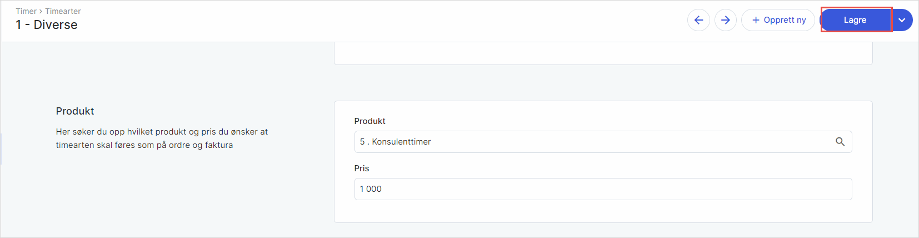Image resolution: width=919 pixels, height=238 pixels.
Task: Click blank space below Pris in Produkt card
Action: tap(603, 211)
